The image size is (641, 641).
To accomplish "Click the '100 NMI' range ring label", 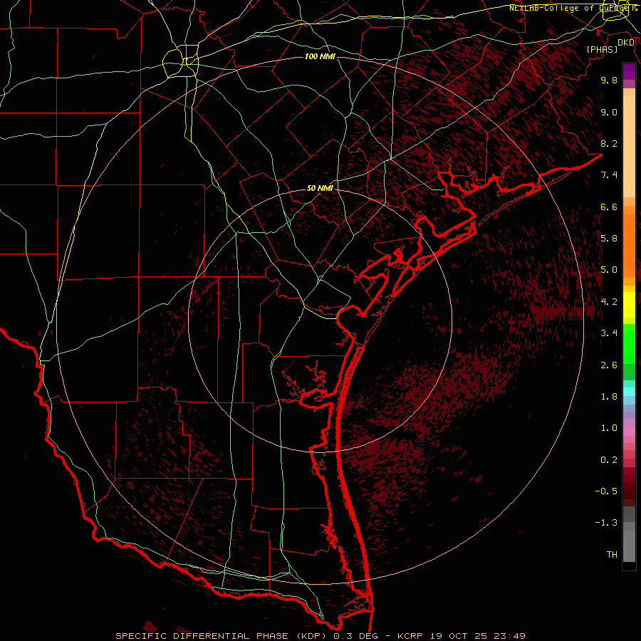I will tap(320, 56).
